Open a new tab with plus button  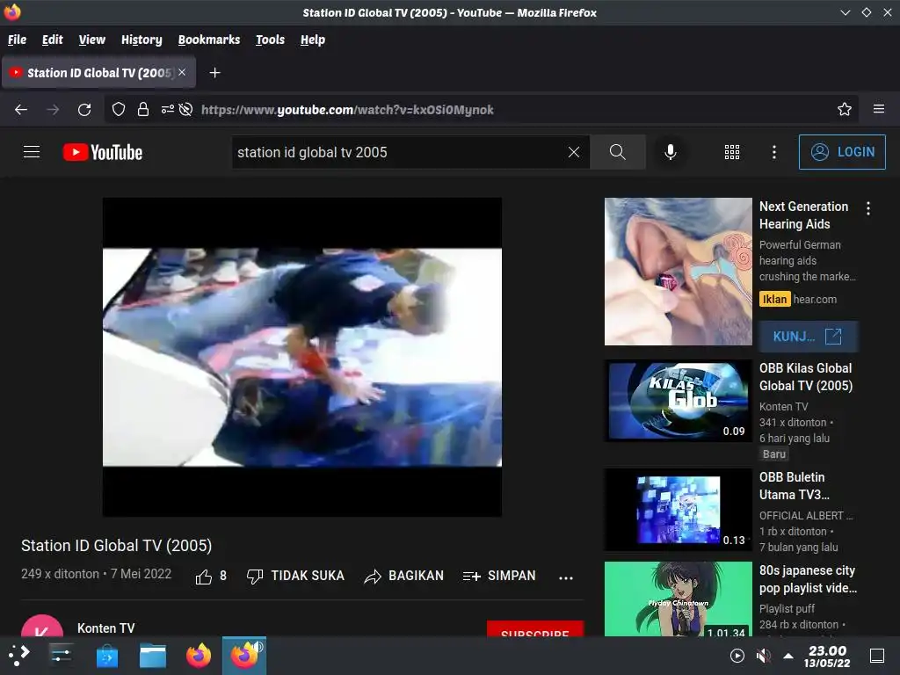pyautogui.click(x=214, y=73)
